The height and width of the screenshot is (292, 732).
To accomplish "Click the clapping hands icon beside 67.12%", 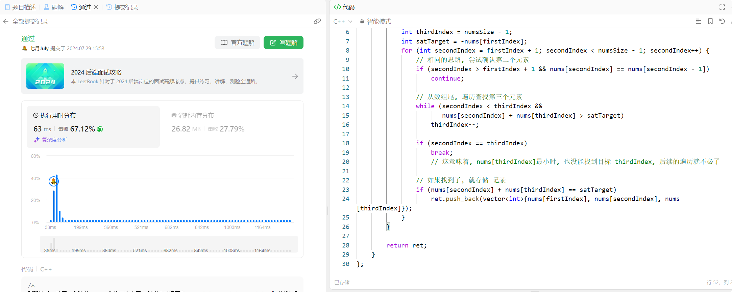I will 100,129.
